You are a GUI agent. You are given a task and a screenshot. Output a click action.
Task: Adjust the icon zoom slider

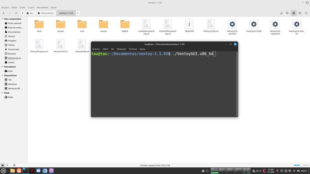pyautogui.click(x=301, y=165)
